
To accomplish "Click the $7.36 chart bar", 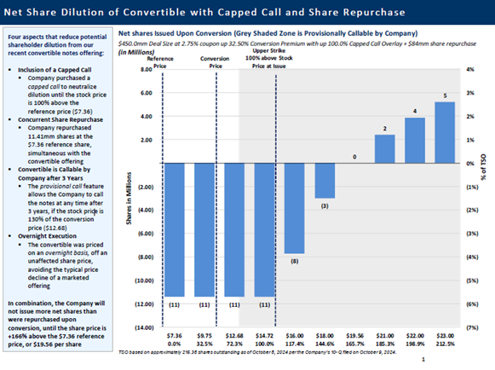I will pyautogui.click(x=175, y=229).
